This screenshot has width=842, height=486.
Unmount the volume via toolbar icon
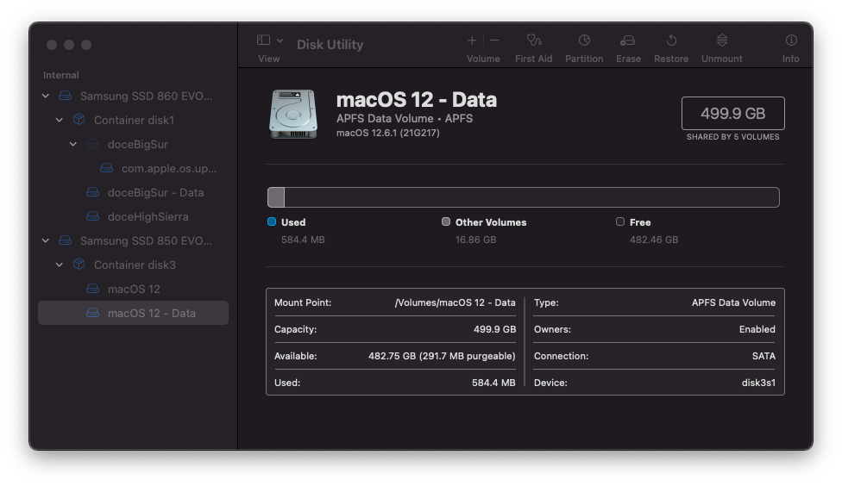pyautogui.click(x=722, y=40)
